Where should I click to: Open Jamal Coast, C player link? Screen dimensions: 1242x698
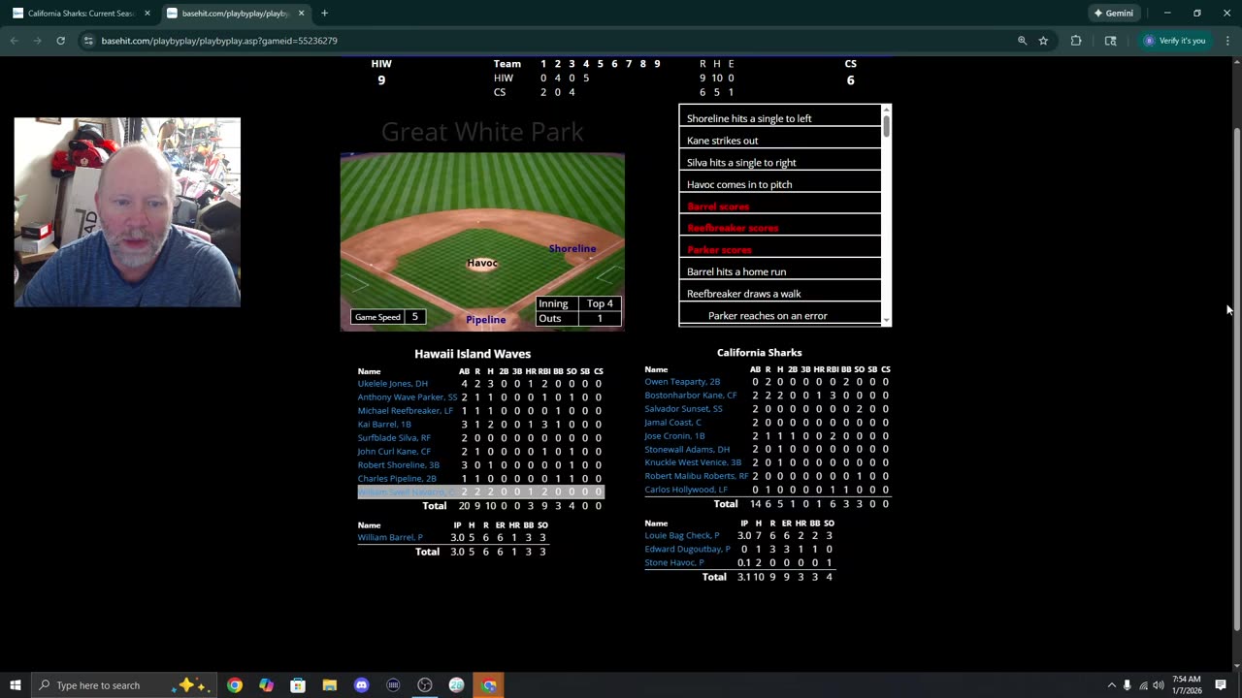[x=671, y=423]
